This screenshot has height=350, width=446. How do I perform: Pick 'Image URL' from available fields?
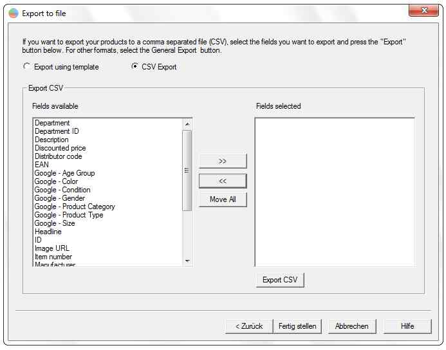coord(52,248)
